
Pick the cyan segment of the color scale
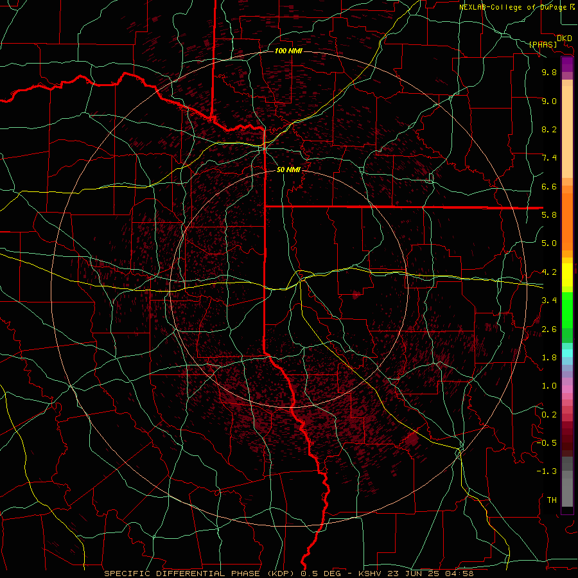point(567,353)
